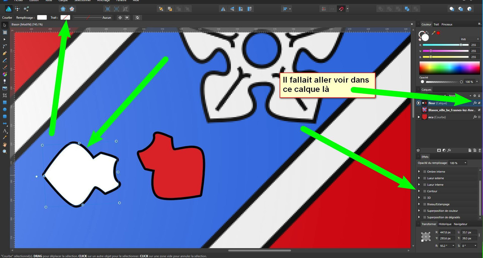Select the View hand tool
This screenshot has width=483, height=258.
tap(5, 144)
